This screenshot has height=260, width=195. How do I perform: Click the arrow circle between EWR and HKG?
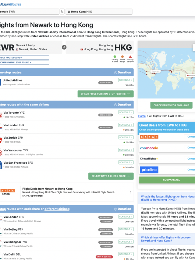tap(64, 47)
